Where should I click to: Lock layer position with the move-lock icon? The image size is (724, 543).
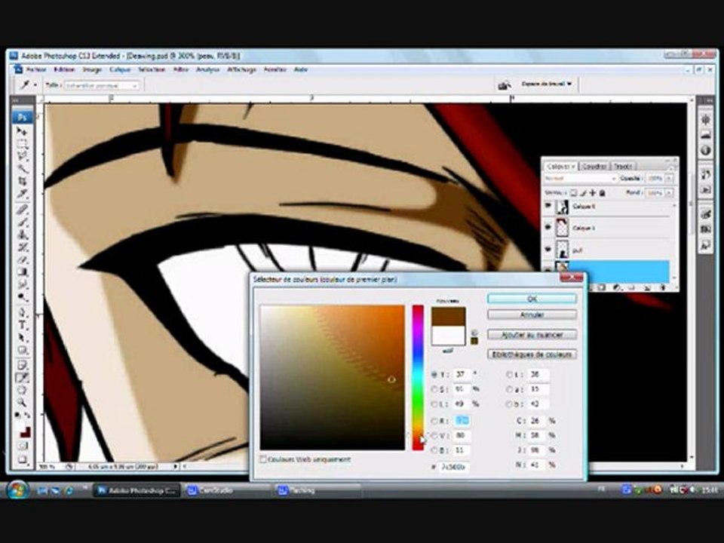click(x=593, y=192)
